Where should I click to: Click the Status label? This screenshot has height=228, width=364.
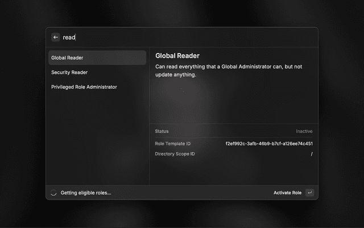click(x=162, y=131)
